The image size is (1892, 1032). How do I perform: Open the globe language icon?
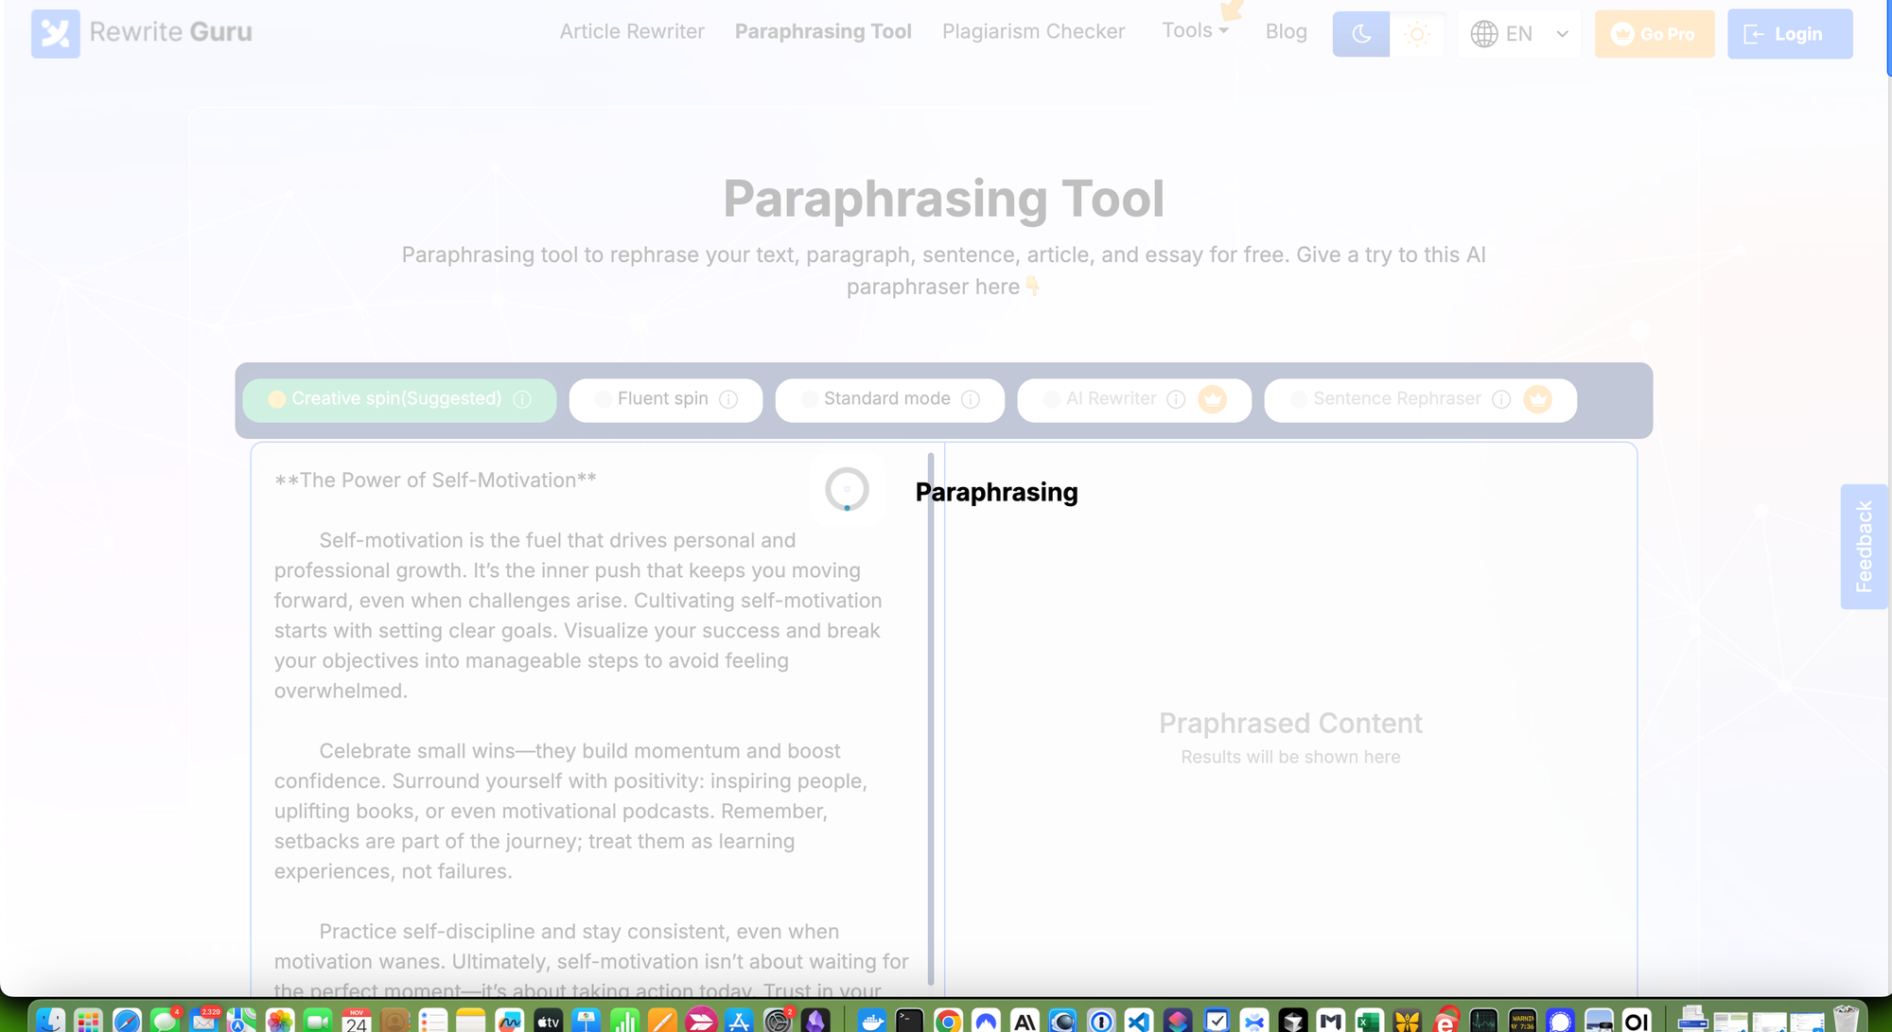point(1485,33)
